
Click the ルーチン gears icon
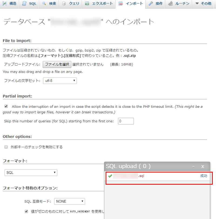coord(170,4)
